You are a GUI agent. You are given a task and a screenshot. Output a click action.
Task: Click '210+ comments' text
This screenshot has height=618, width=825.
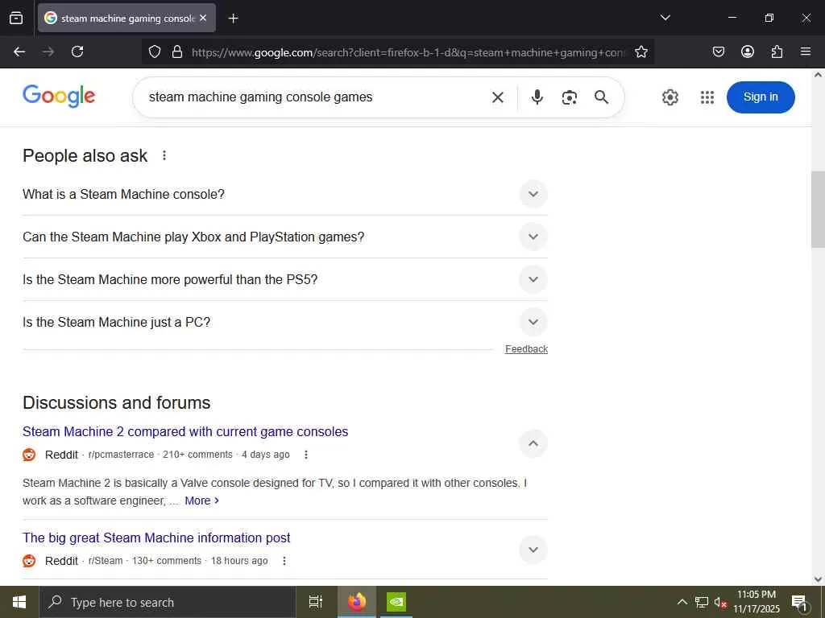coord(197,455)
